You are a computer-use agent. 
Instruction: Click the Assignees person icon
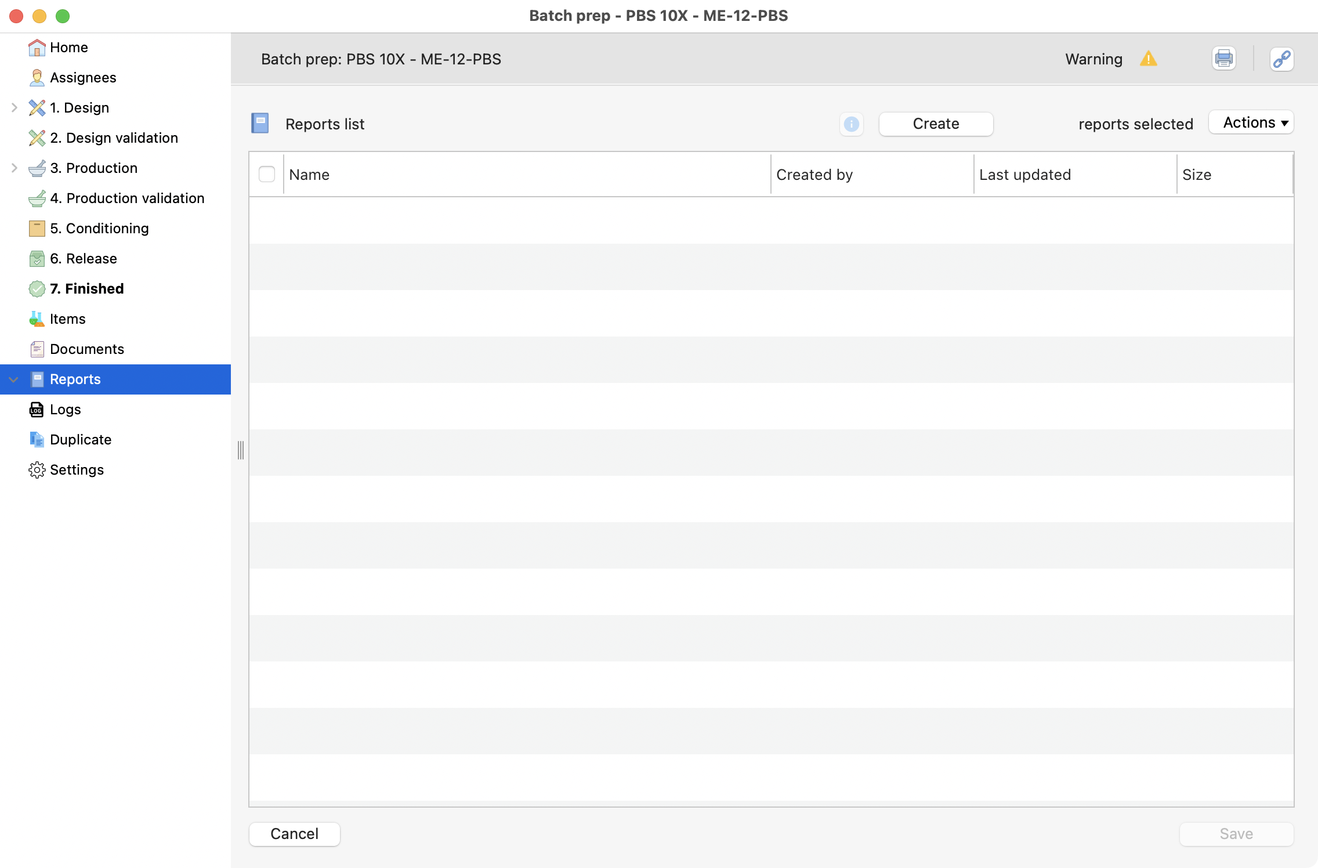[x=37, y=78]
